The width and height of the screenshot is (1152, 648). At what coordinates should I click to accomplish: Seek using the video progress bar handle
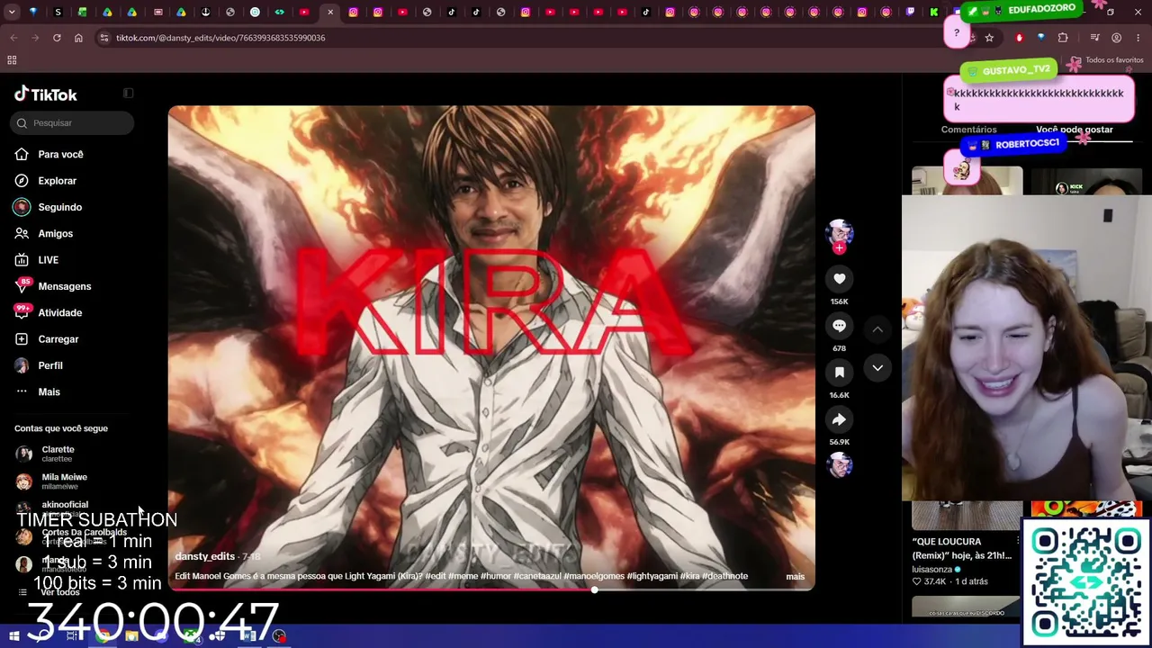coord(594,589)
